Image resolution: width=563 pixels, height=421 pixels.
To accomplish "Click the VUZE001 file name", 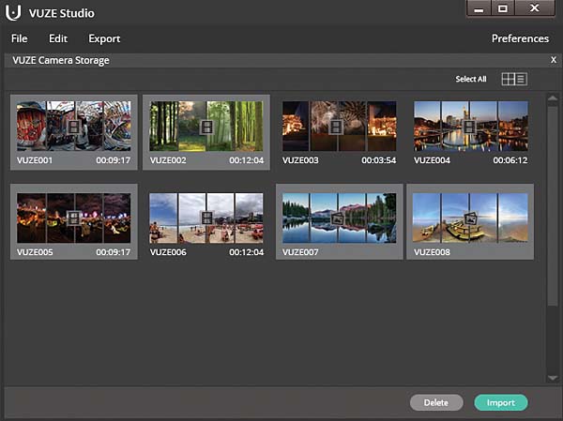I will (x=35, y=160).
